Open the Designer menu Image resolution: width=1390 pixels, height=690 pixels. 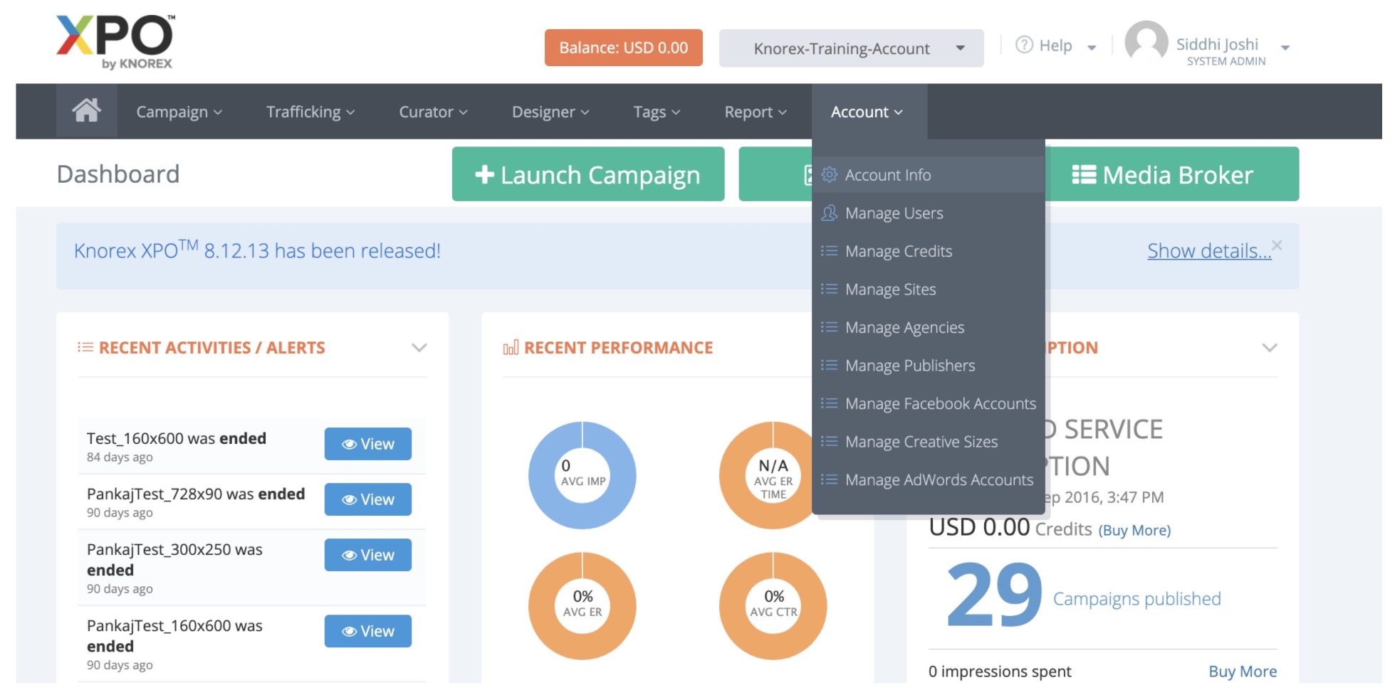[x=550, y=112]
